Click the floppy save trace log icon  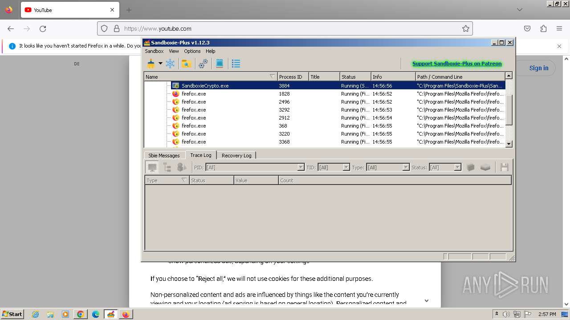[x=505, y=168]
